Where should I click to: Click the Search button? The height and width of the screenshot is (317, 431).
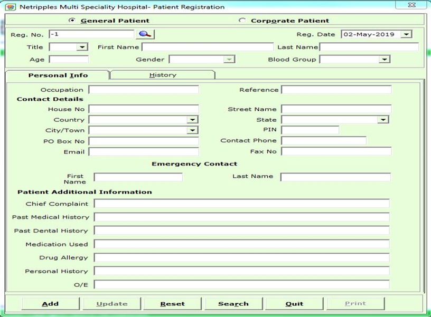tap(233, 304)
